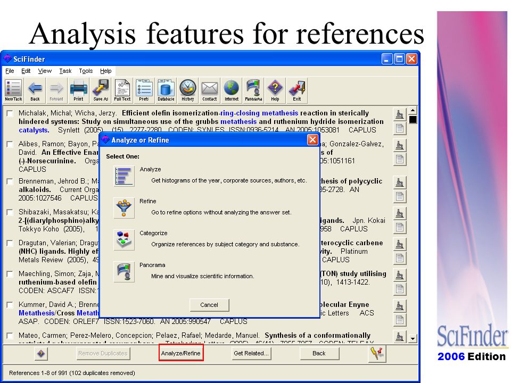This screenshot has height=383, width=511.
Task: Choose Refine funnel option in dialog
Action: (124, 208)
